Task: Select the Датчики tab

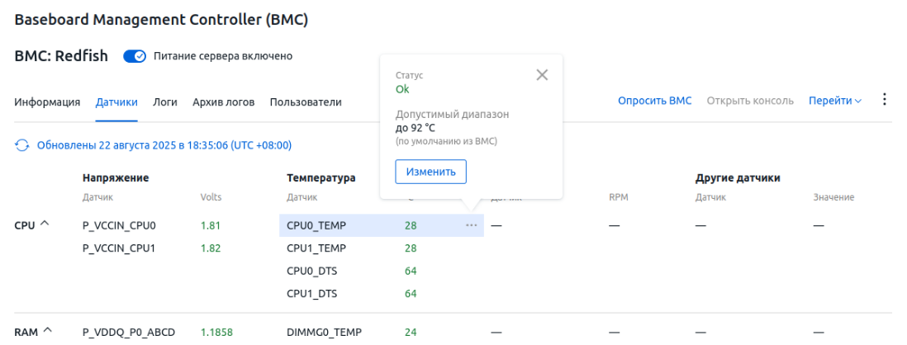Action: (x=116, y=102)
